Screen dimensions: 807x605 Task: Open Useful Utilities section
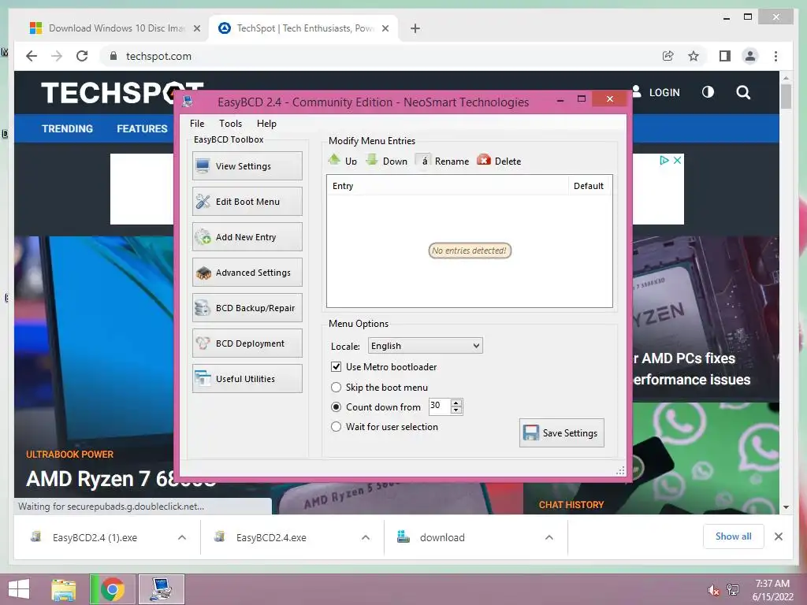[247, 379]
